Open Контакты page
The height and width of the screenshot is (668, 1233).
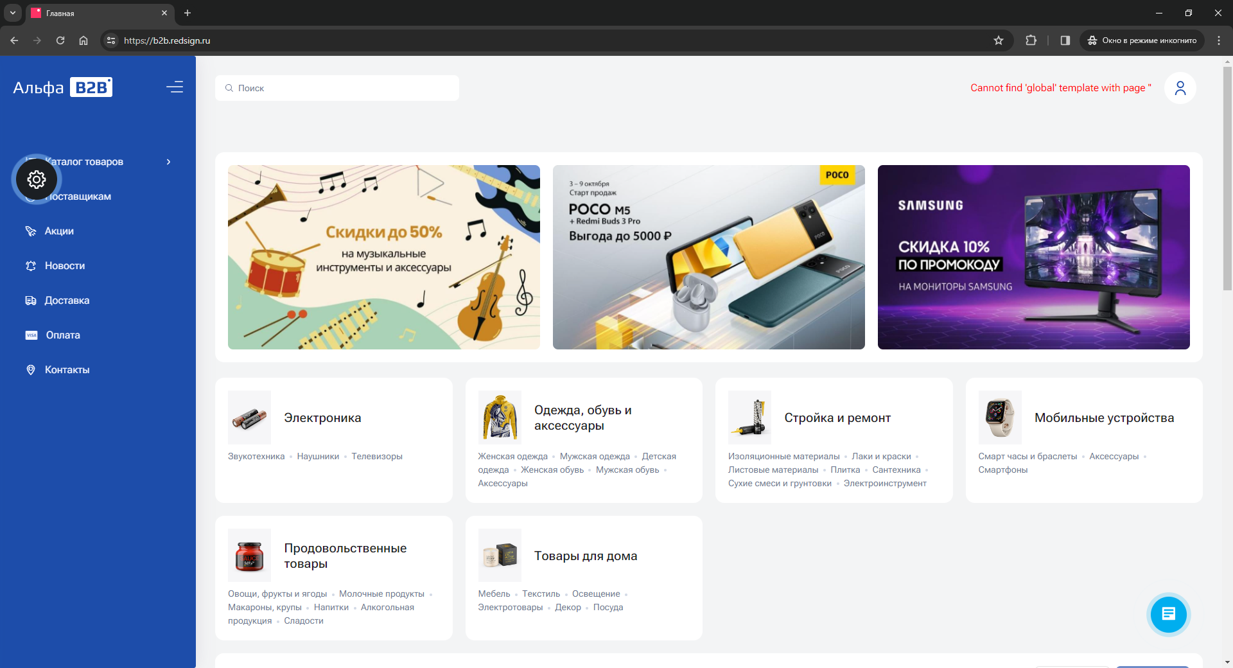pos(67,370)
